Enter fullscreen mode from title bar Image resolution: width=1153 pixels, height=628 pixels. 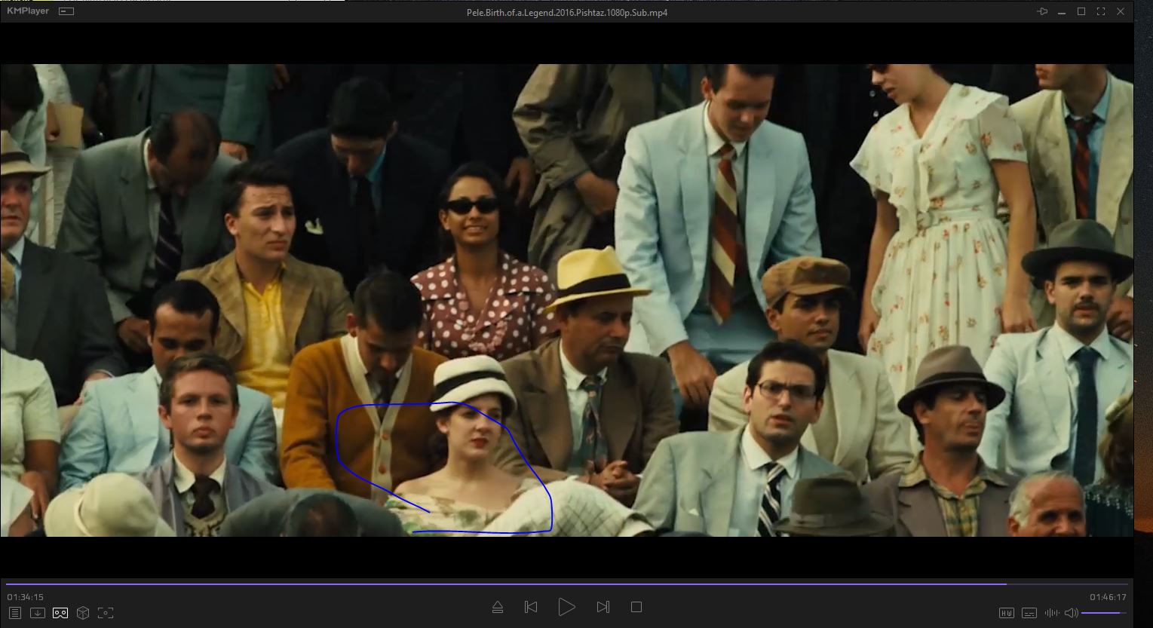point(1101,11)
